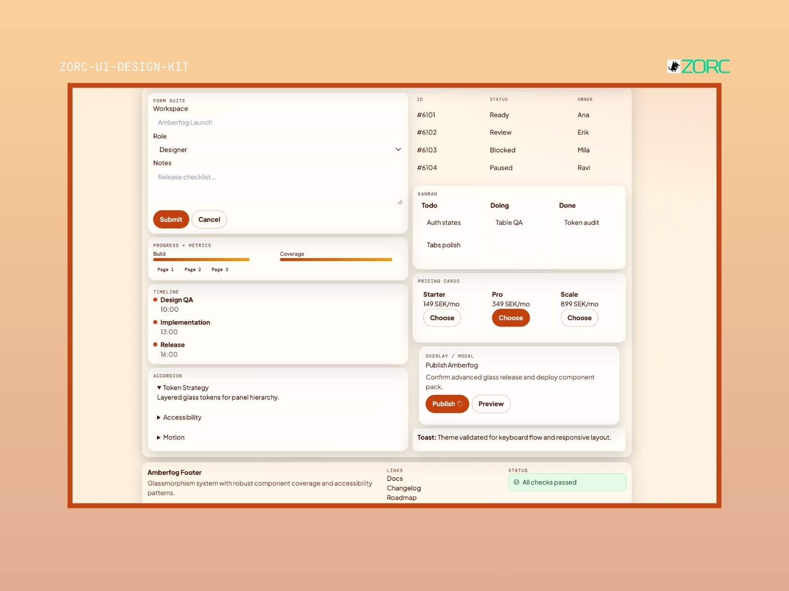
Task: Click the 899 SEK/mo price text
Action: pos(579,304)
